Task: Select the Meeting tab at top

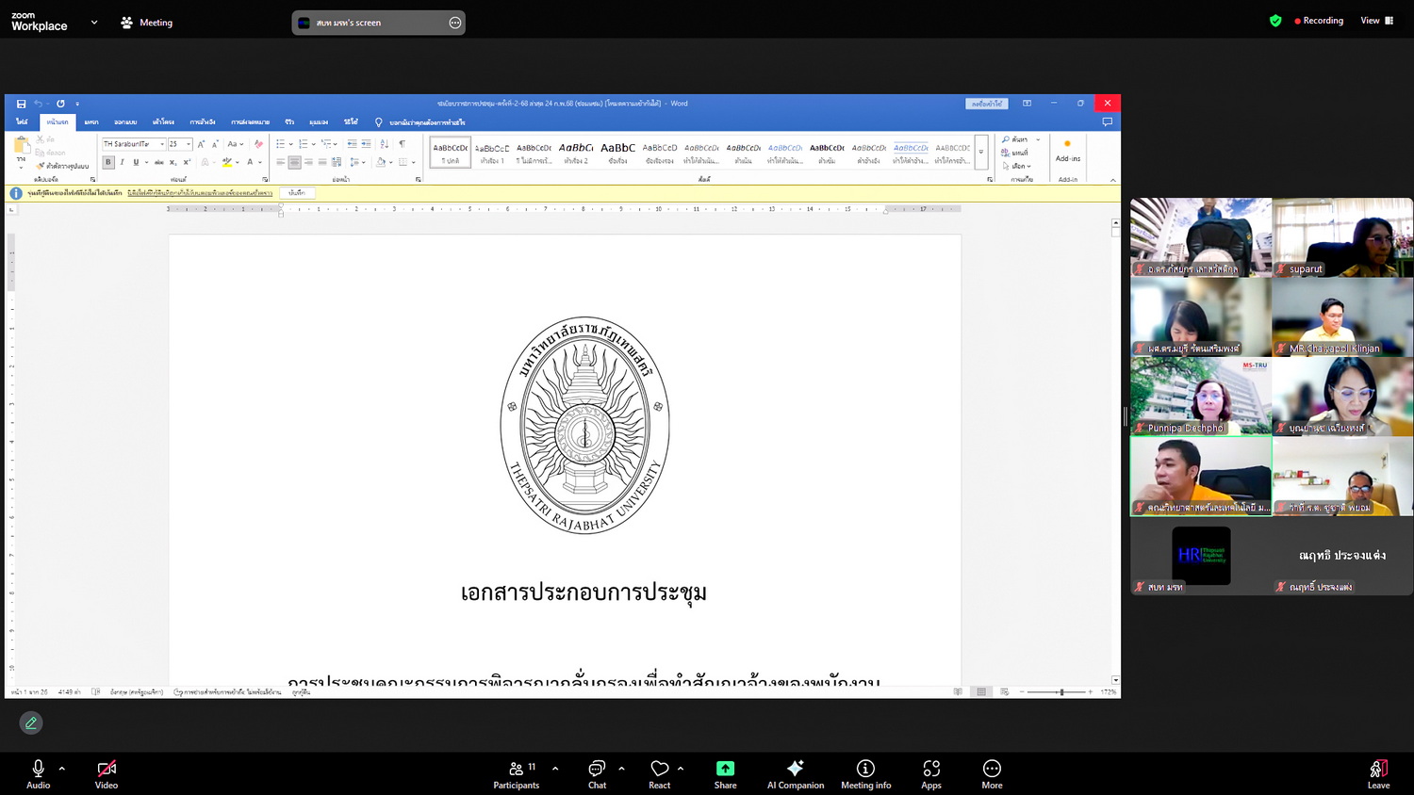Action: point(147,23)
